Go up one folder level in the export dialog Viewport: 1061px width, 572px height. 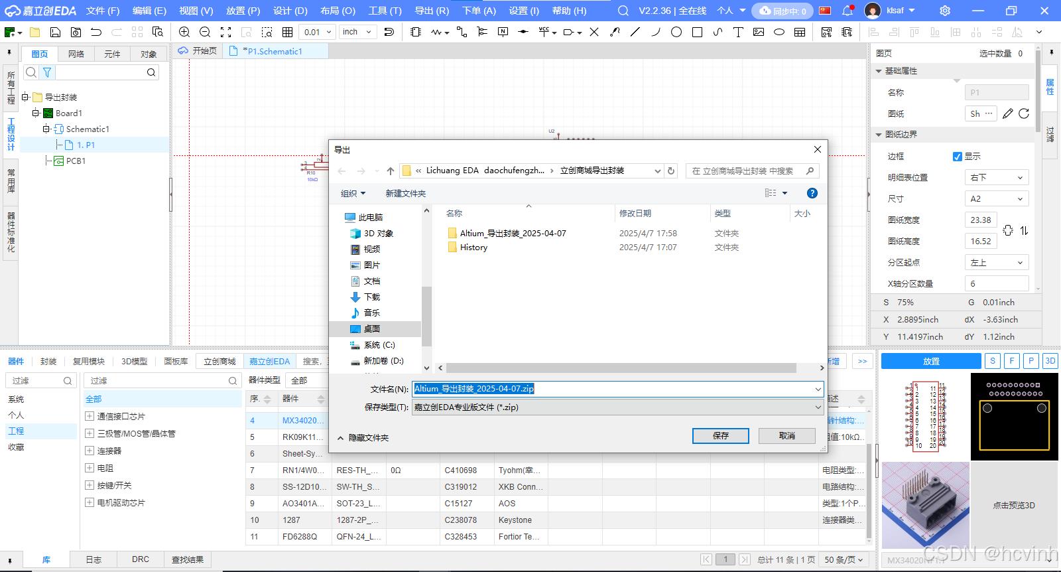point(391,171)
